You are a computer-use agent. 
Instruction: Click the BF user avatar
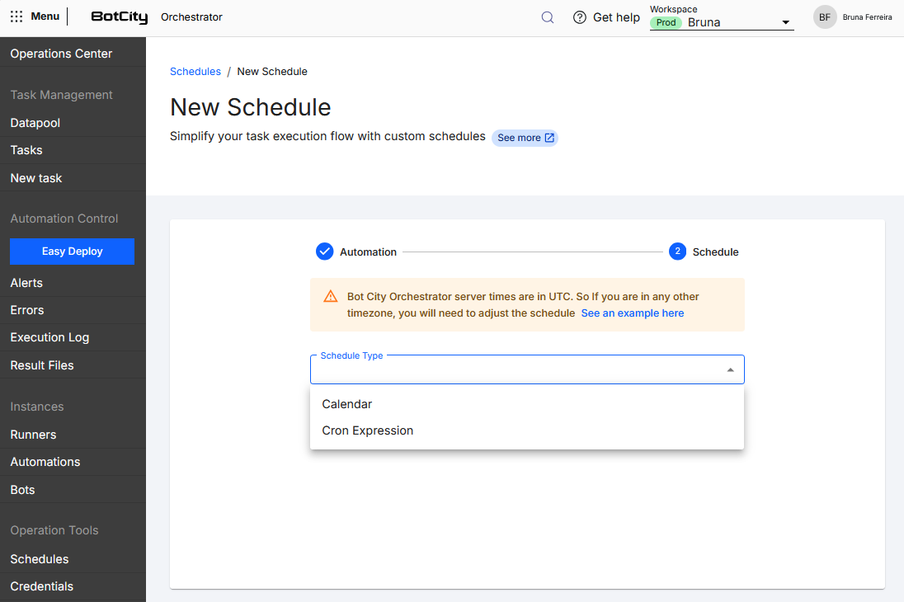[x=825, y=17]
